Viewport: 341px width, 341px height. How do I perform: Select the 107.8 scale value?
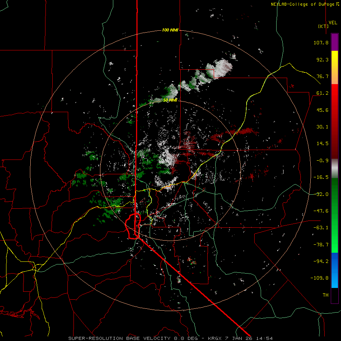pos(321,42)
